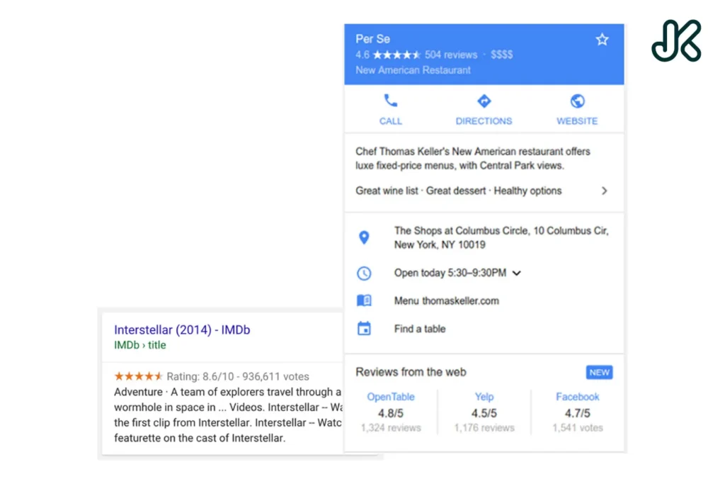Open the Directions diamond icon
The image size is (725, 484).
[x=484, y=101]
